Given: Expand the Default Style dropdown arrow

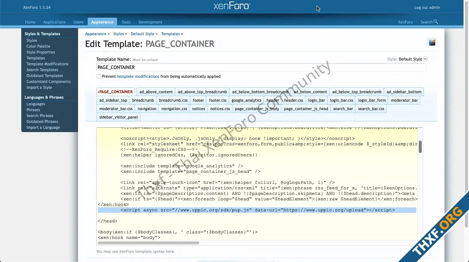Looking at the screenshot, I should (x=425, y=59).
